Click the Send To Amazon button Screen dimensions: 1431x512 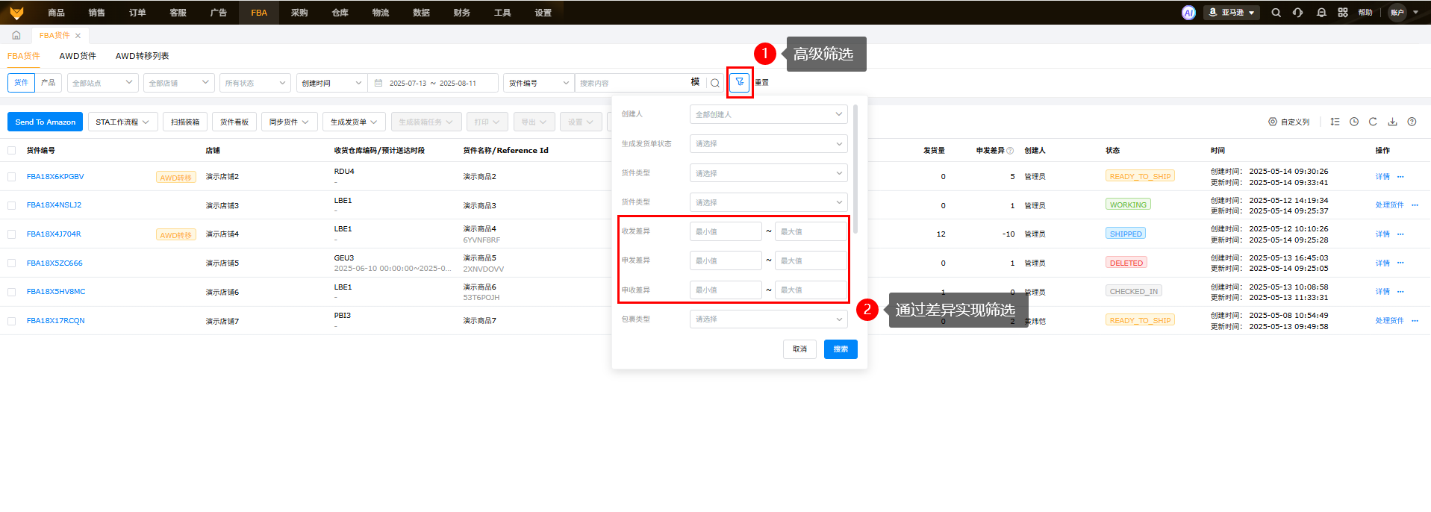point(45,122)
